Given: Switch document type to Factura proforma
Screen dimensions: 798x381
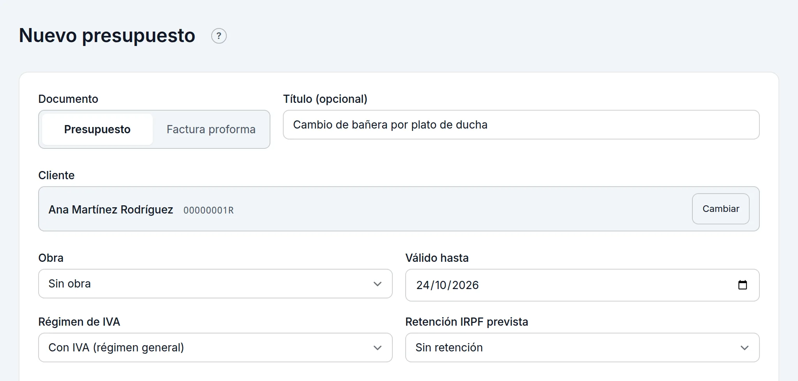Looking at the screenshot, I should click(211, 129).
